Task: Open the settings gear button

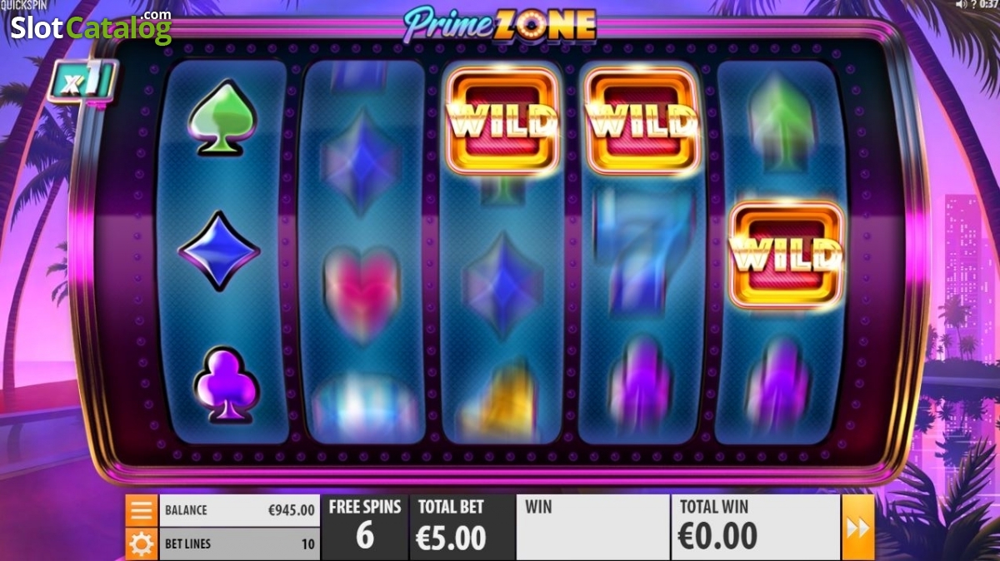Action: [142, 544]
